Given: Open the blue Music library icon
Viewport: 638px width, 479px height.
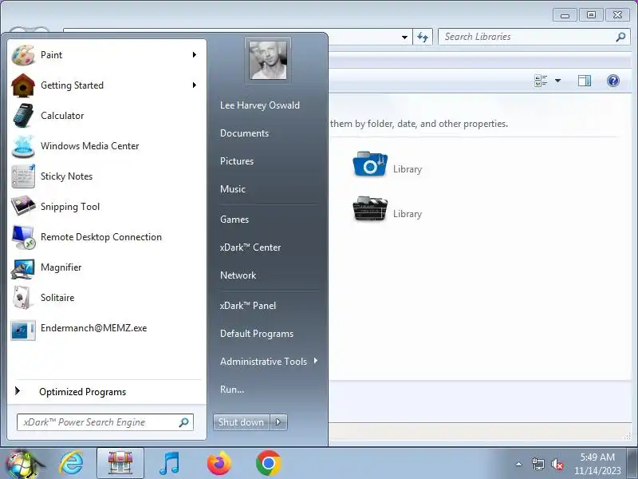Looking at the screenshot, I should point(370,164).
